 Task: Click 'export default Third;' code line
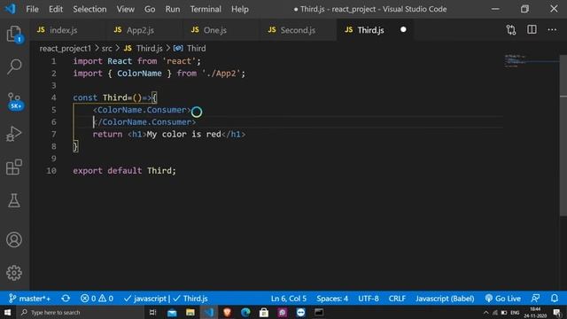tap(124, 170)
